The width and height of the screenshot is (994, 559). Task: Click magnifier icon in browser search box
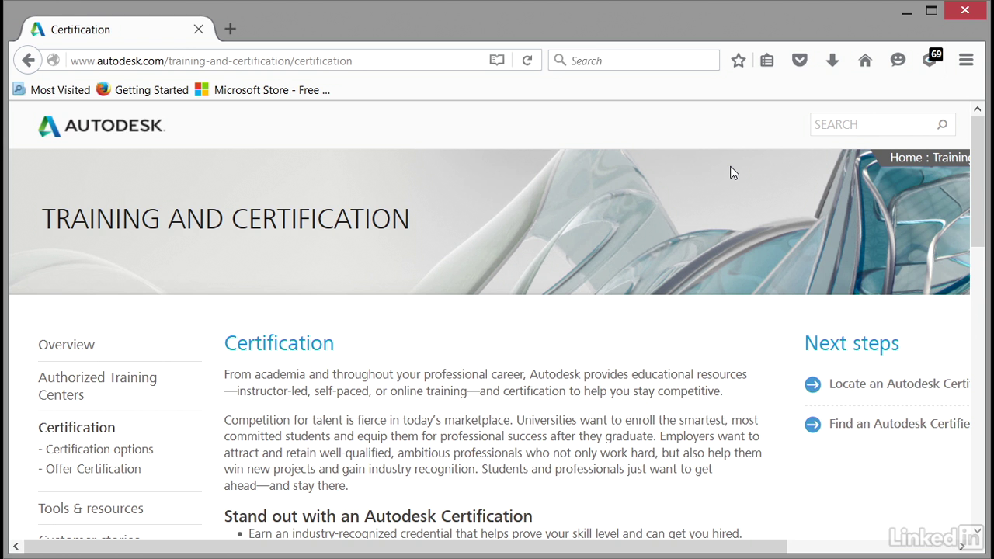pos(560,60)
